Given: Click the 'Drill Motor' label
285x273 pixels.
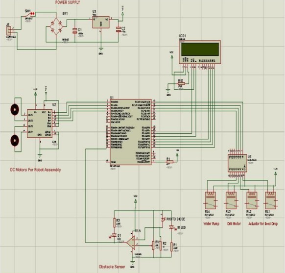Looking at the screenshot, I should tap(234, 223).
